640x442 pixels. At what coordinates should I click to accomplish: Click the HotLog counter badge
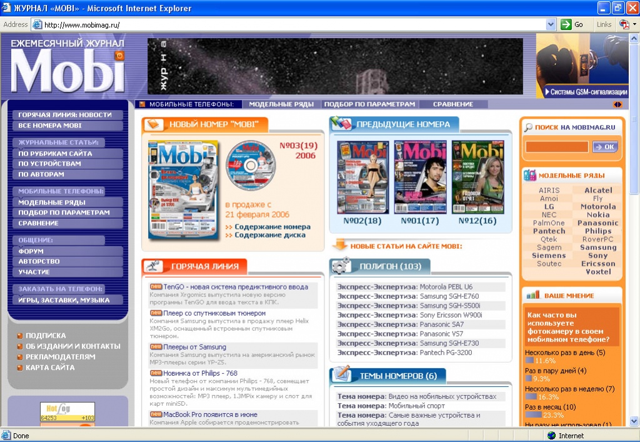coord(67,413)
